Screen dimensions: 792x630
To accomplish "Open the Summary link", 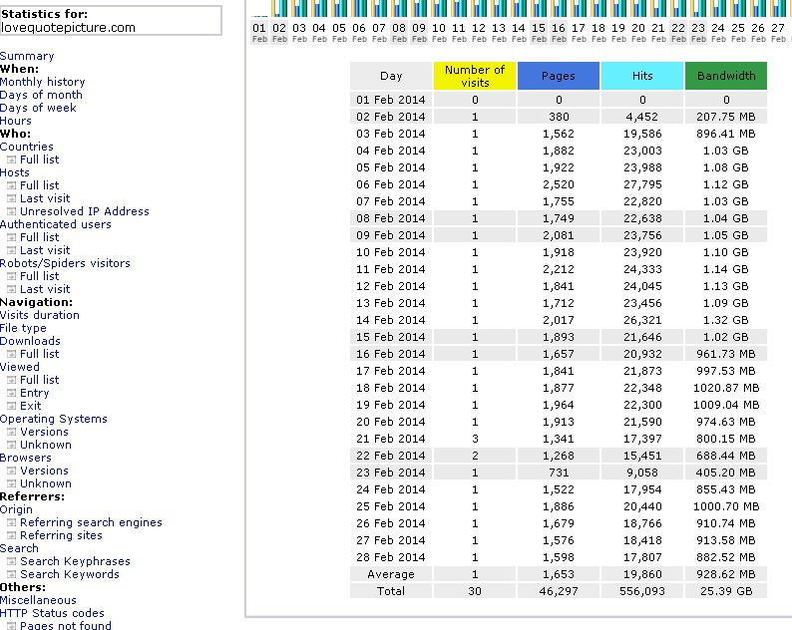I will tap(27, 56).
